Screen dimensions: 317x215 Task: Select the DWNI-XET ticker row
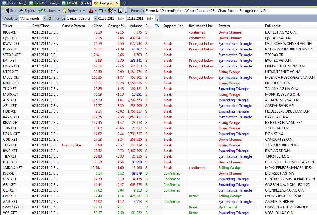coord(158,44)
